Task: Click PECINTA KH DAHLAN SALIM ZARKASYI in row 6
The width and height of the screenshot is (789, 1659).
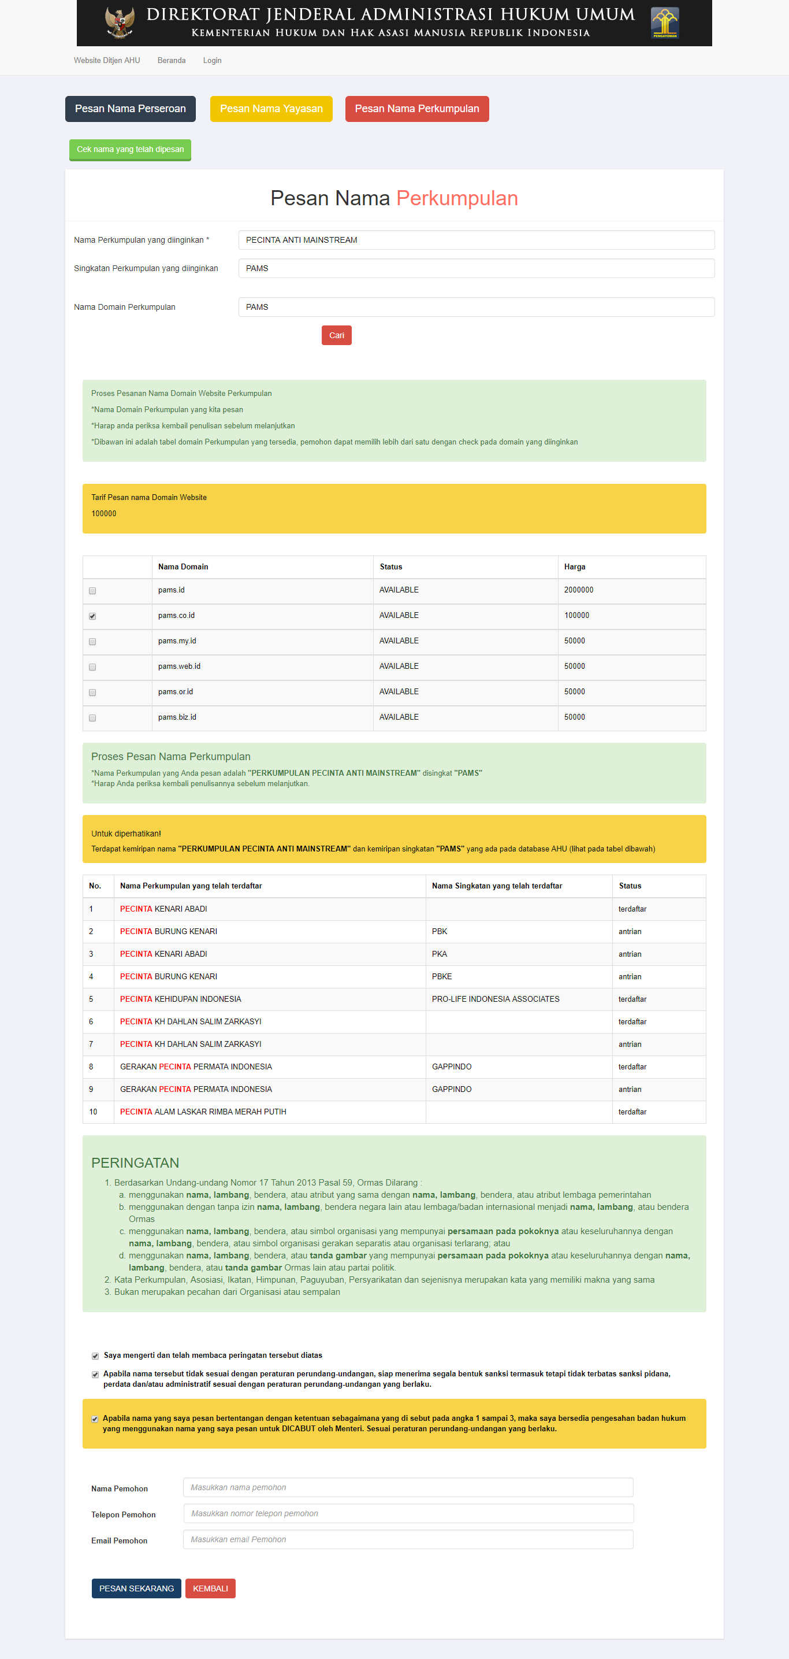Action: (191, 1021)
